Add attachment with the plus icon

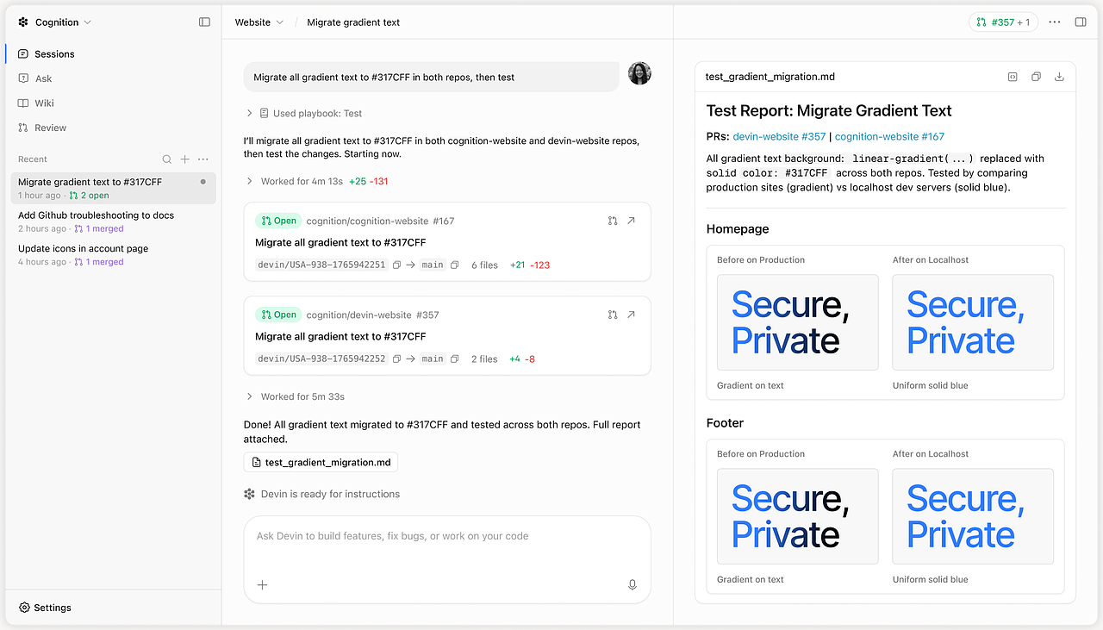pos(263,585)
